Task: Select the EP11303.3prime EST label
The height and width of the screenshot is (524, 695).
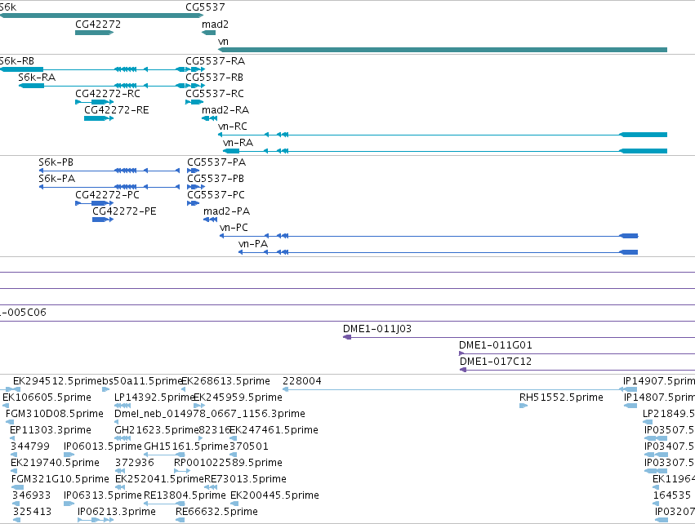Action: click(x=51, y=430)
